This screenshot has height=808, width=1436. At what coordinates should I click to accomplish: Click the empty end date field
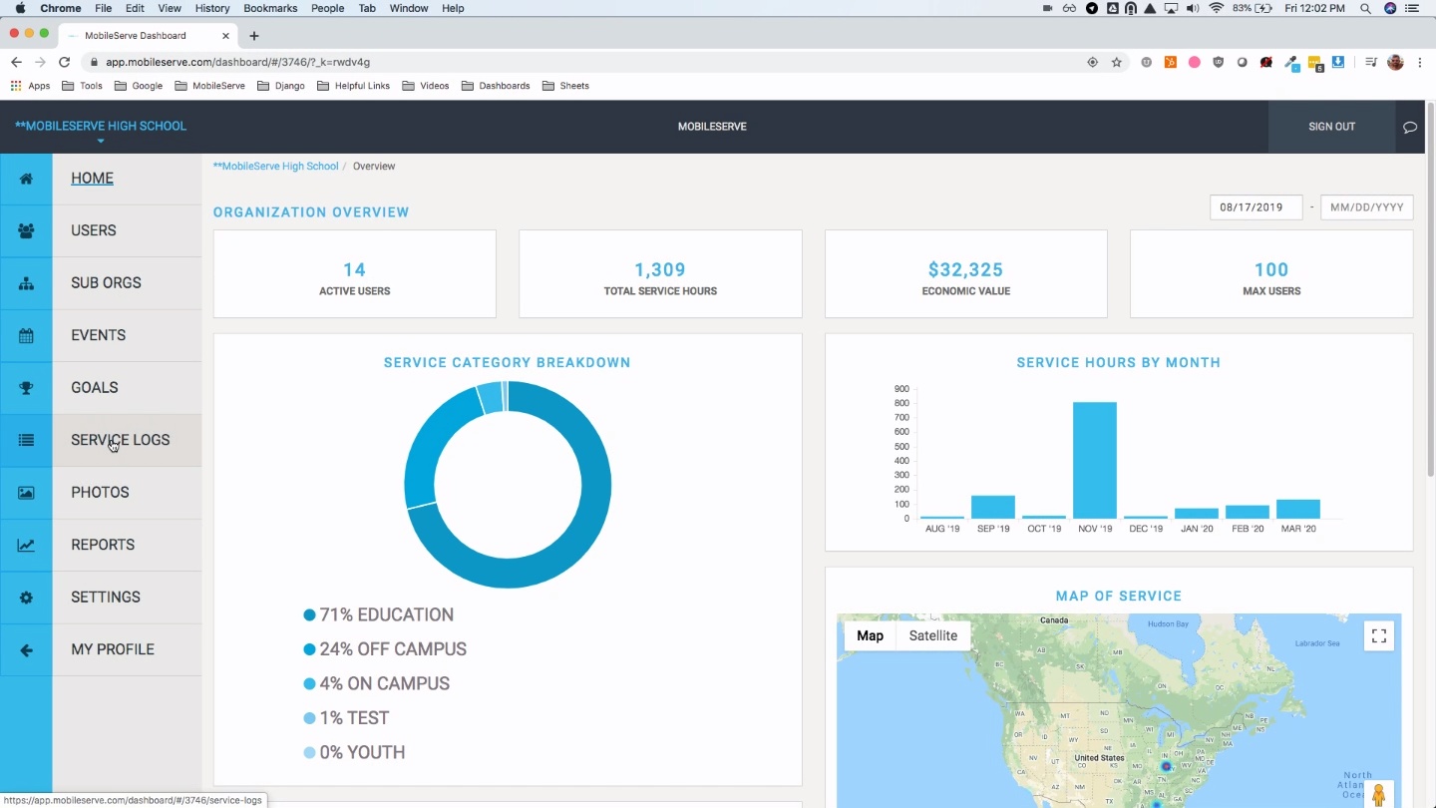click(1366, 207)
